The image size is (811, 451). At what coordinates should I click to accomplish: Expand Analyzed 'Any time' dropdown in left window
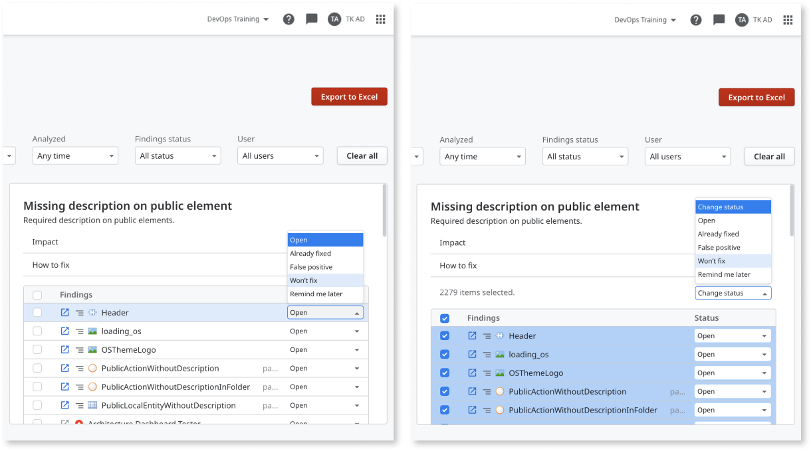[x=75, y=156]
